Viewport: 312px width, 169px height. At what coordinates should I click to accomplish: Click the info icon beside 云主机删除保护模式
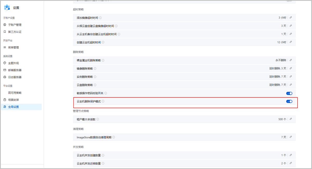click(103, 101)
